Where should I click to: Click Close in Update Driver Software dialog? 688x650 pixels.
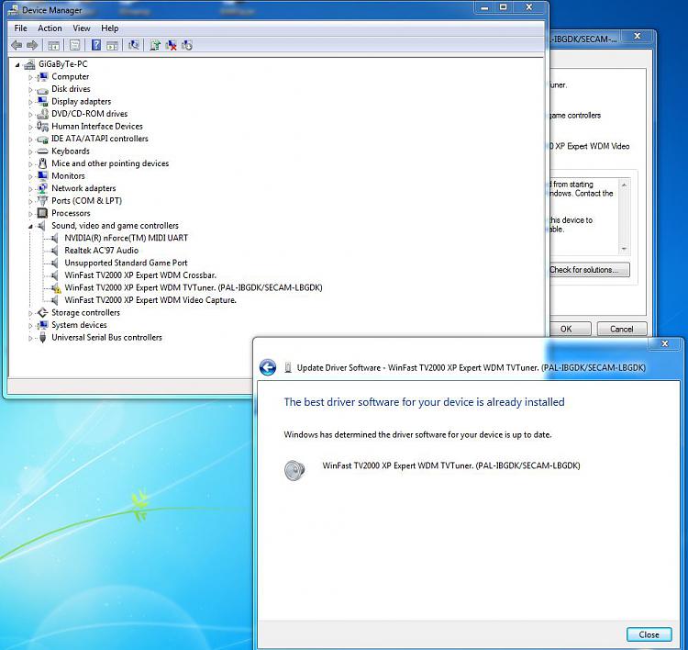point(649,634)
